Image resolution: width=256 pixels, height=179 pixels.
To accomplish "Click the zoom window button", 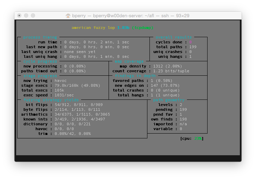I will point(33,15).
